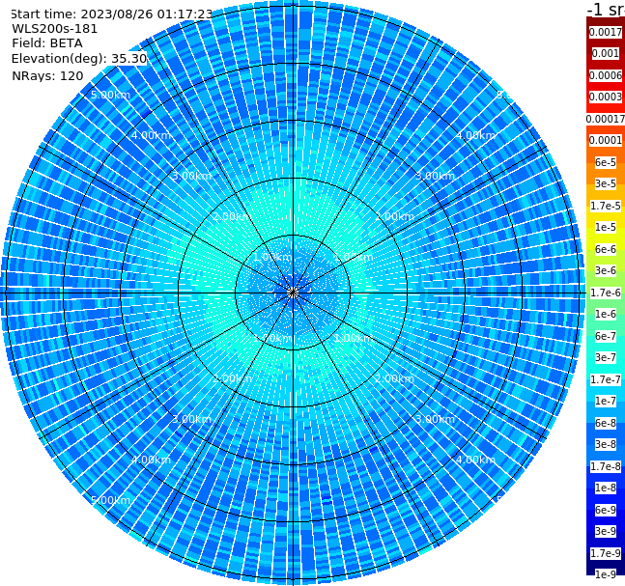Click the NRays: 120 label
625x586 pixels.
[47, 75]
